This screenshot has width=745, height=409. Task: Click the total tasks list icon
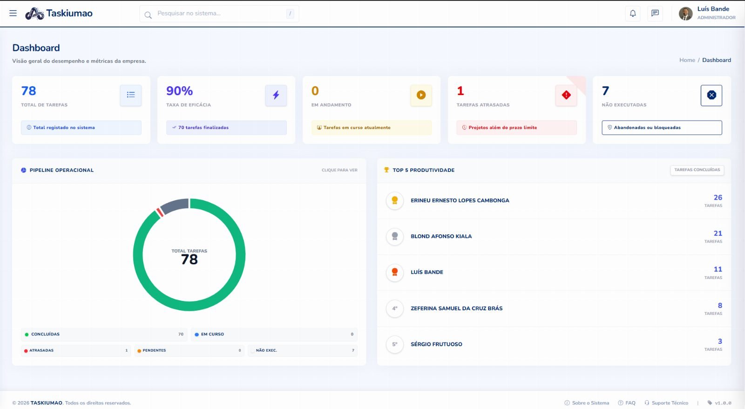(x=131, y=95)
